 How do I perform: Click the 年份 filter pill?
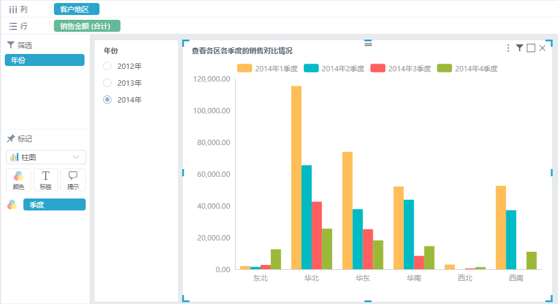coord(44,60)
